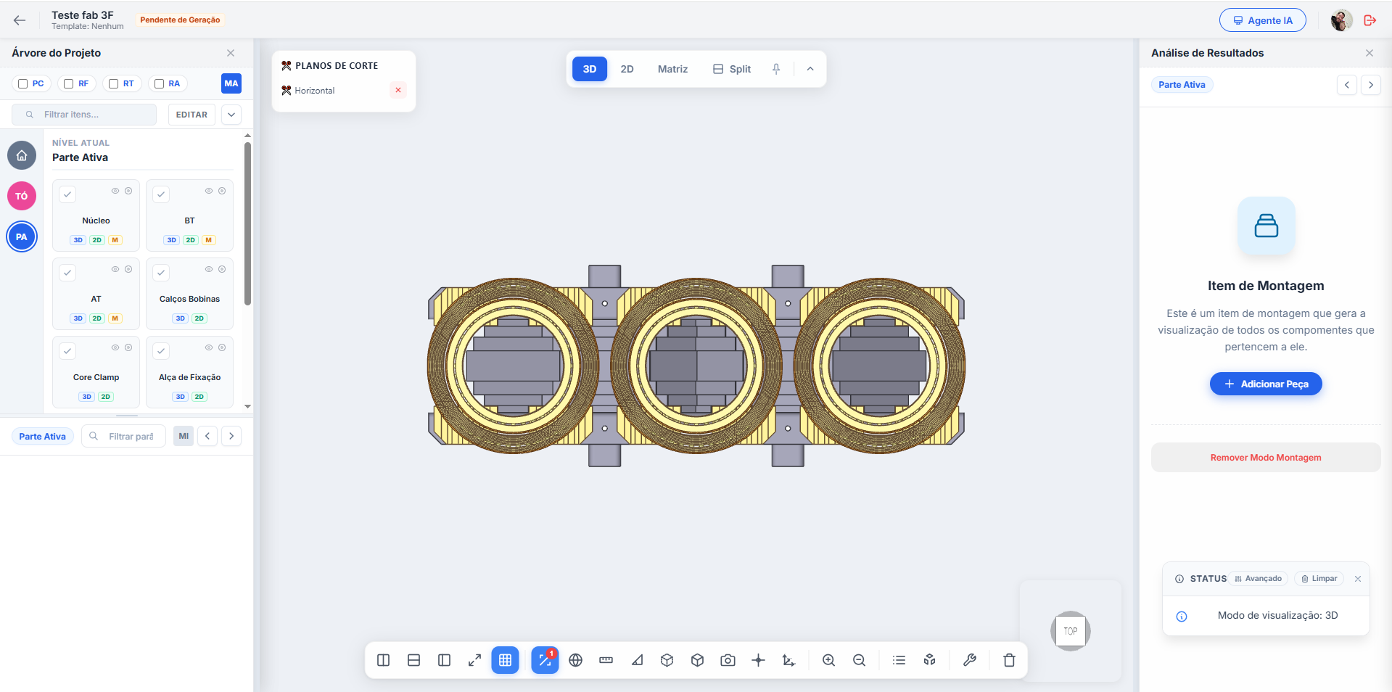Go to previous item in lower-left bar
This screenshot has height=692, width=1392.
pos(207,437)
